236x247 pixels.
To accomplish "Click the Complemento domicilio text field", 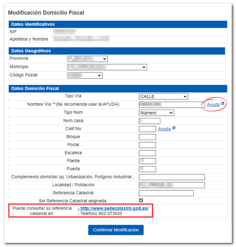I will [x=172, y=177].
